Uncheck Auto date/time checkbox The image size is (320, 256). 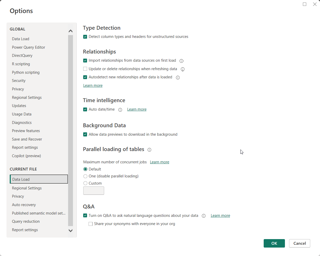tap(85, 110)
